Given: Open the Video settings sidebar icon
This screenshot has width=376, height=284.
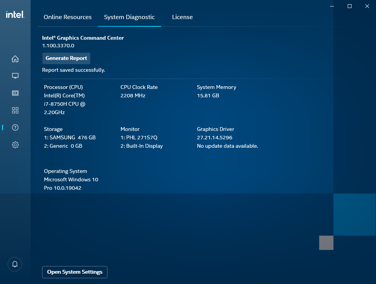Looking at the screenshot, I should coord(15,93).
